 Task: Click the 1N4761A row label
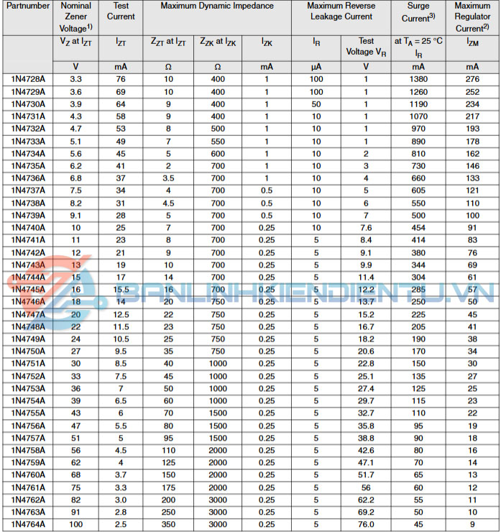(28, 487)
